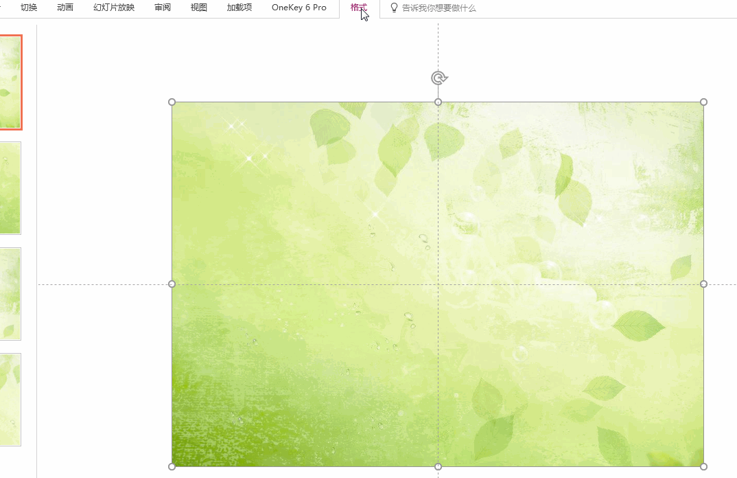Image resolution: width=737 pixels, height=478 pixels.
Task: Click the top-right corner resize handle
Action: 703,102
